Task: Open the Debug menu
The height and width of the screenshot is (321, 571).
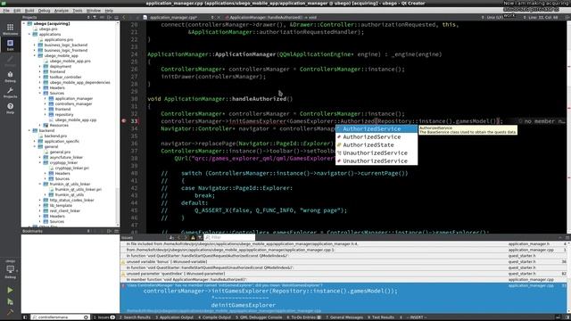Action: [x=44, y=11]
